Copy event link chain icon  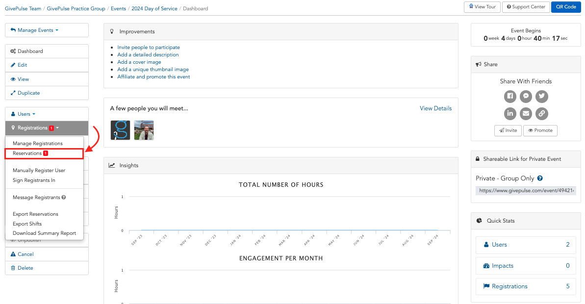542,113
